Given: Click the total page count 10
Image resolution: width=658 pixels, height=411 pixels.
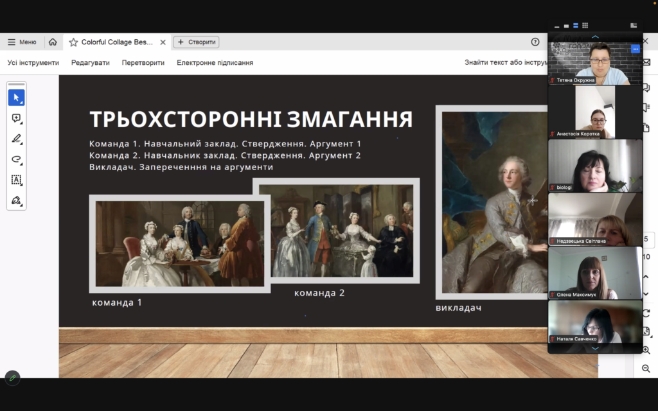Looking at the screenshot, I should [646, 257].
